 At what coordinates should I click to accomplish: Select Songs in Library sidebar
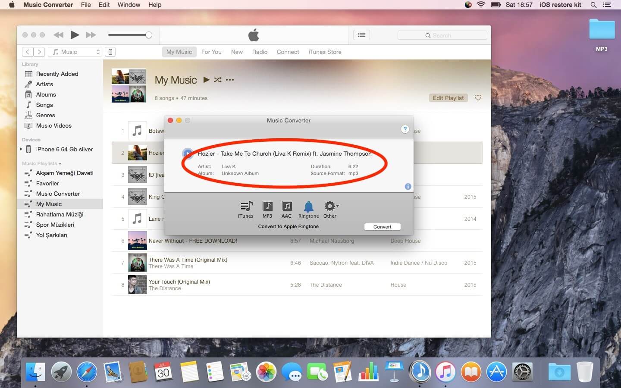pyautogui.click(x=60, y=105)
